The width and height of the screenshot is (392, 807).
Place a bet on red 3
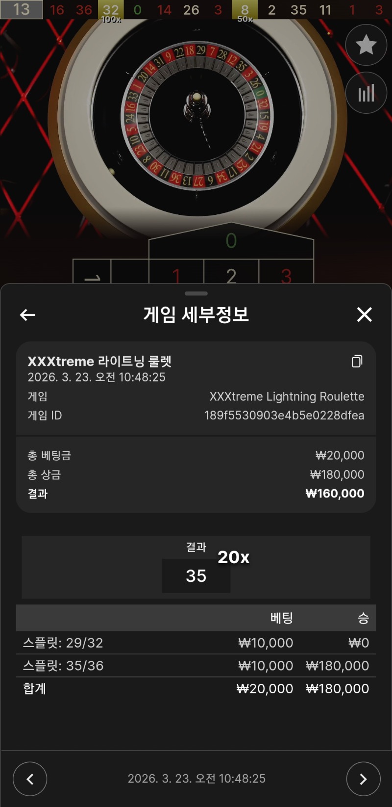(286, 271)
